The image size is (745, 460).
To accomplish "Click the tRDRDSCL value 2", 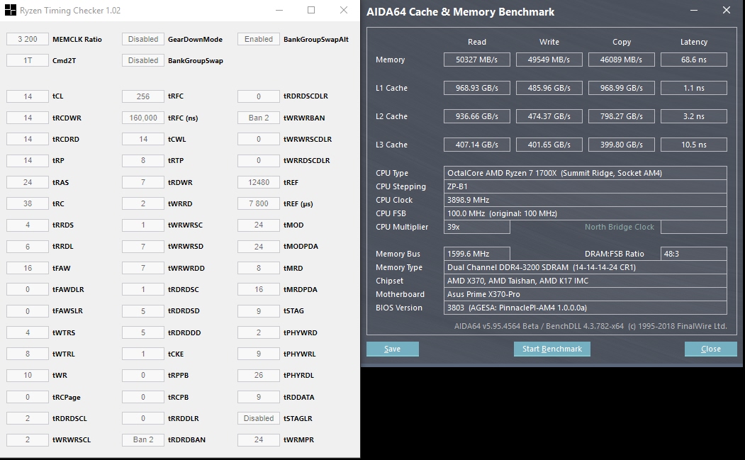I will [28, 418].
